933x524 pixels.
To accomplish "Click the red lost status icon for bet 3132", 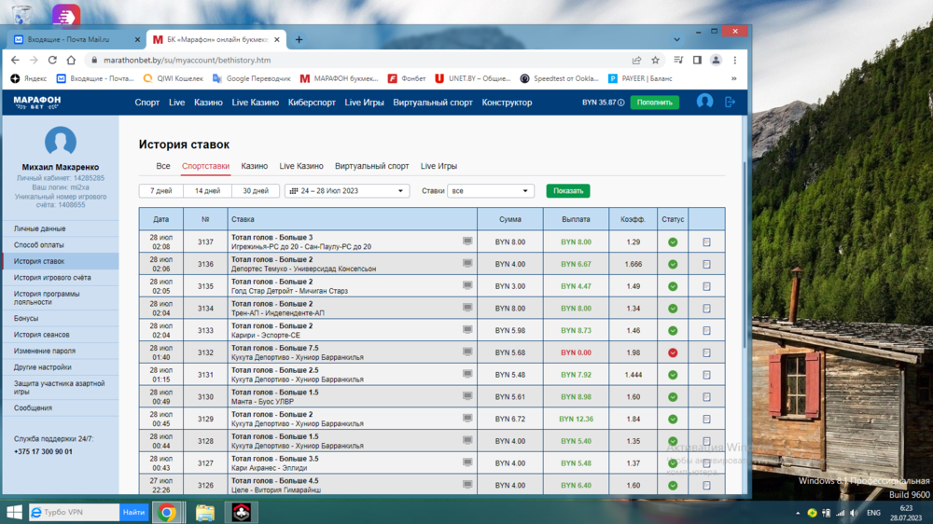I will pos(673,352).
